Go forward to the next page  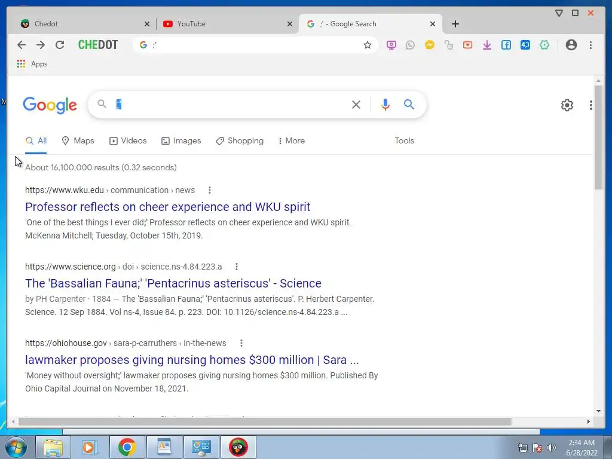pyautogui.click(x=41, y=45)
